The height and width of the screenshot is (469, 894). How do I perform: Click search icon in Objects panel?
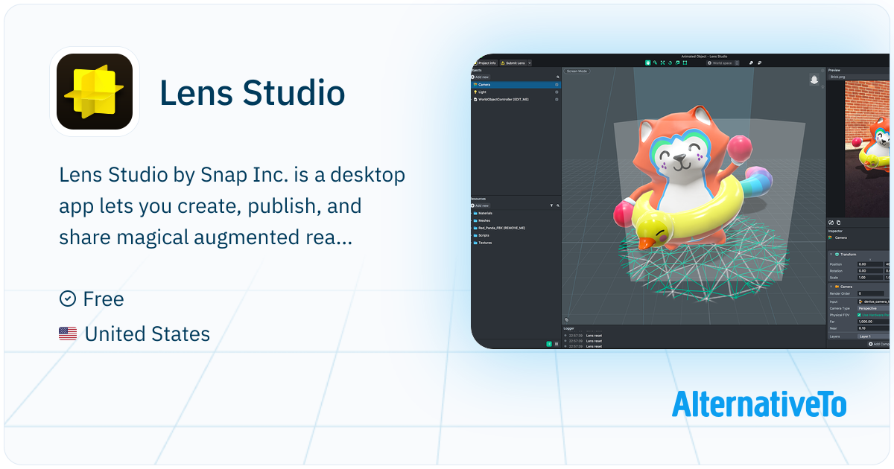point(558,77)
